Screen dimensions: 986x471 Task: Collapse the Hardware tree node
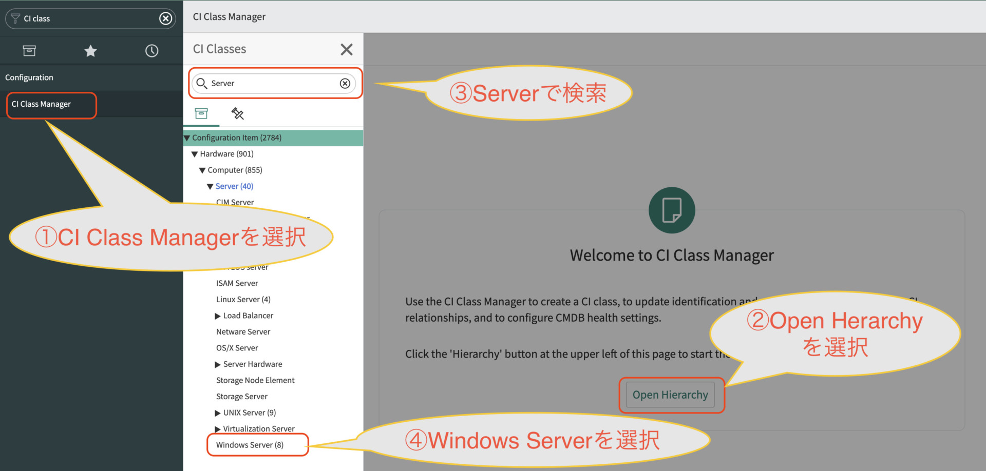tap(195, 153)
